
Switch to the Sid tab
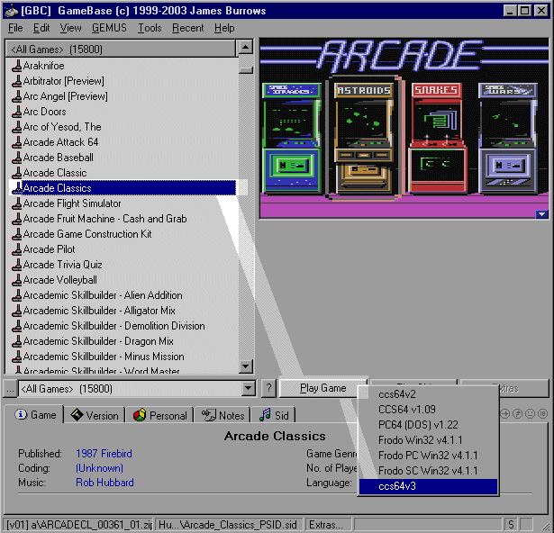(274, 415)
